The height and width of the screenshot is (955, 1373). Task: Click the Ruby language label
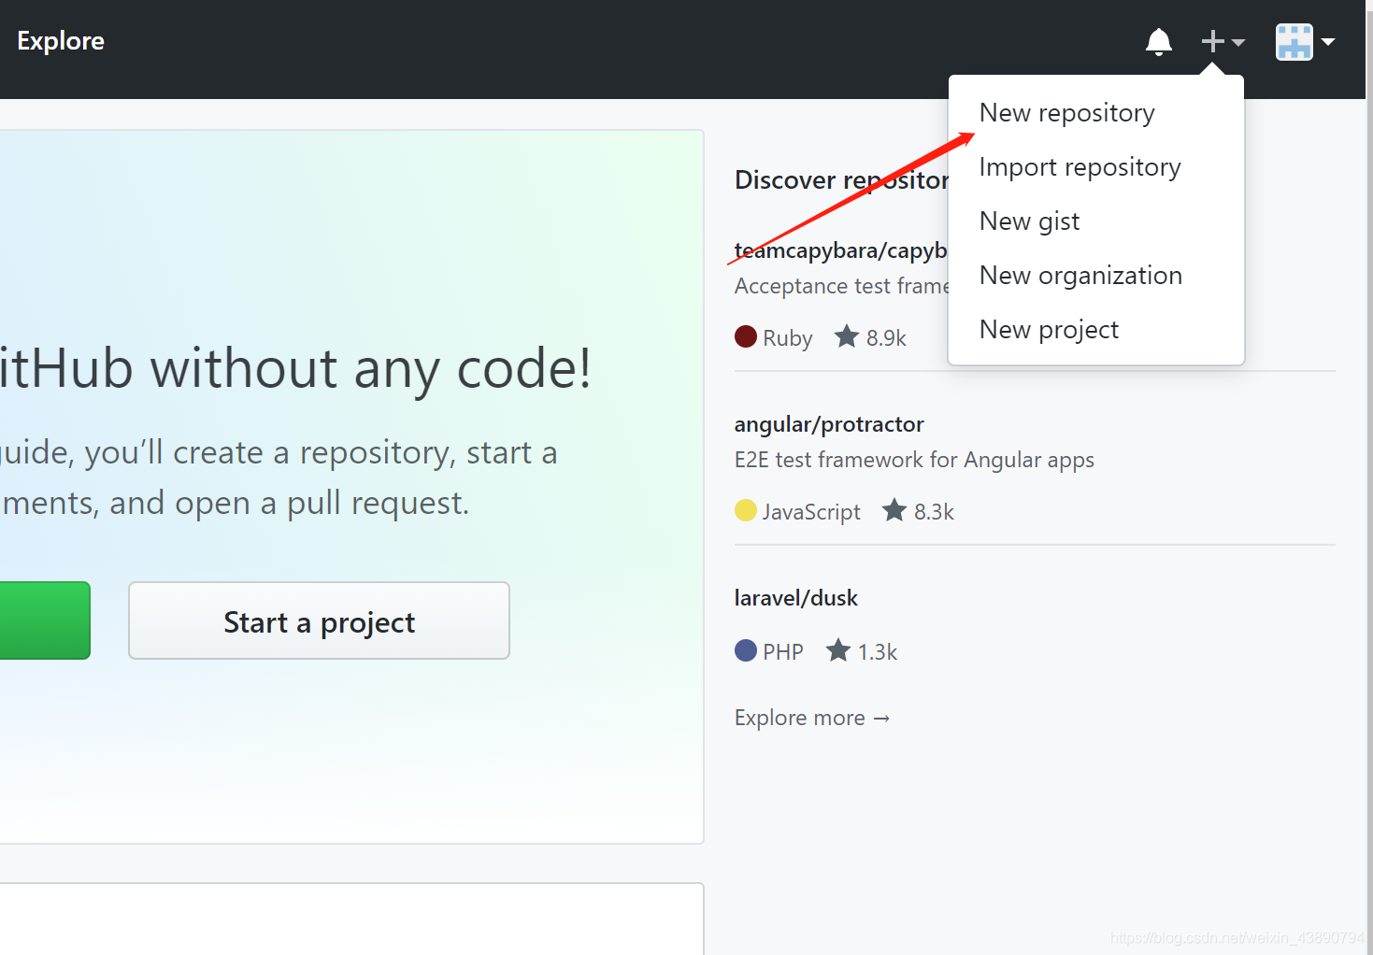click(788, 338)
